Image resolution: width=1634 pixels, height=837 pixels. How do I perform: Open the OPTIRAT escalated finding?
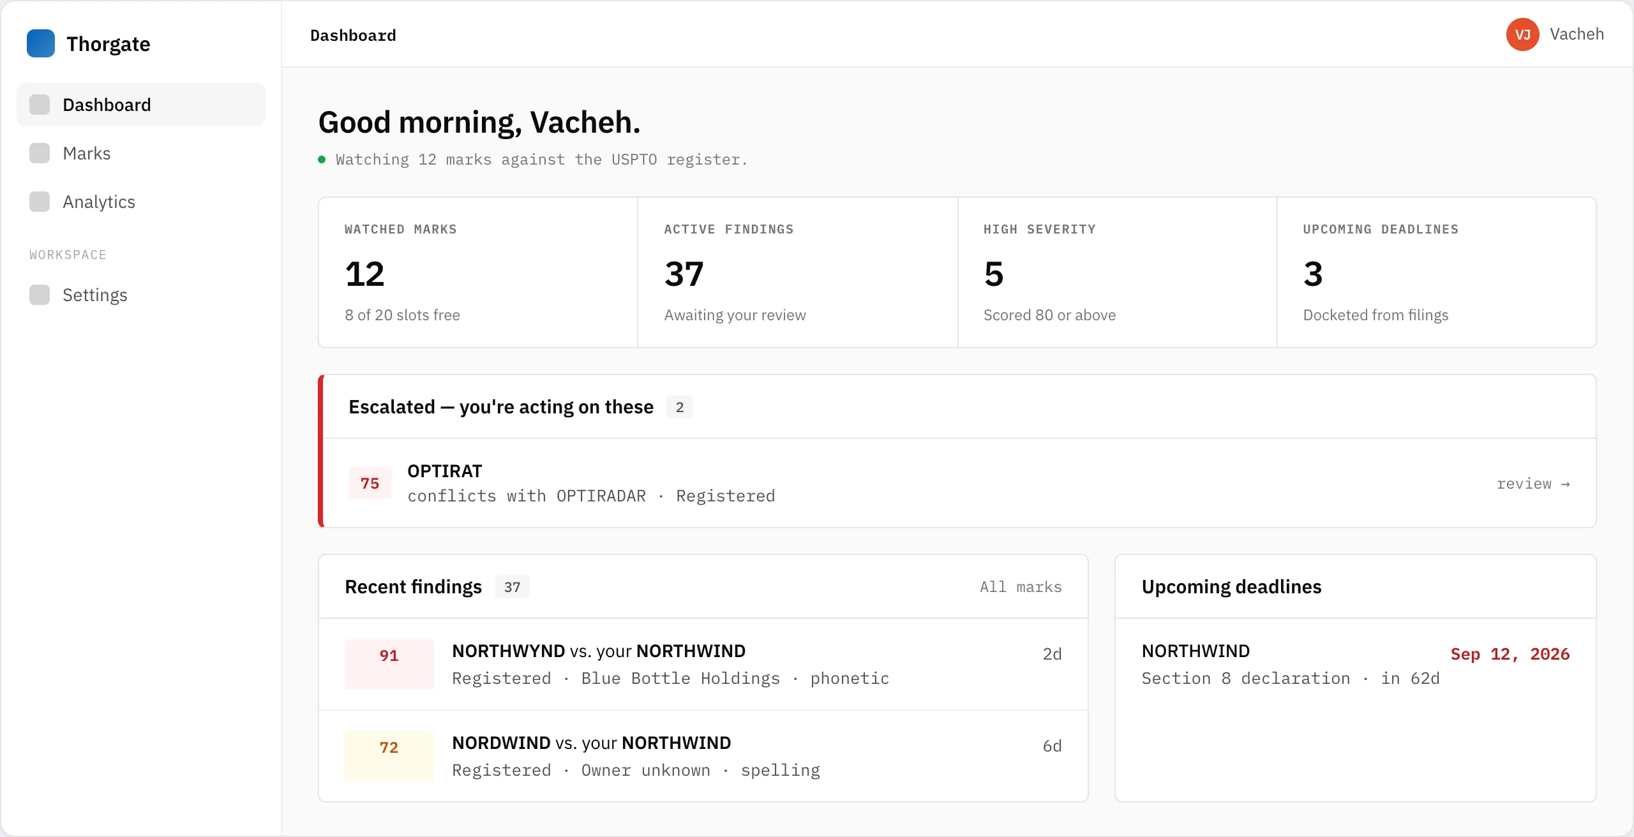point(959,483)
